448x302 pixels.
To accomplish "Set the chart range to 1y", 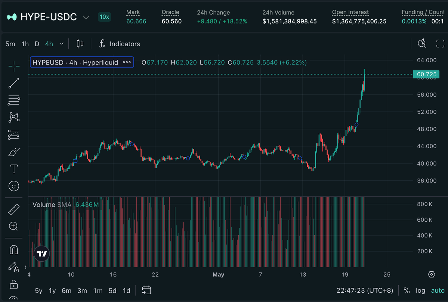I will 52,290.
